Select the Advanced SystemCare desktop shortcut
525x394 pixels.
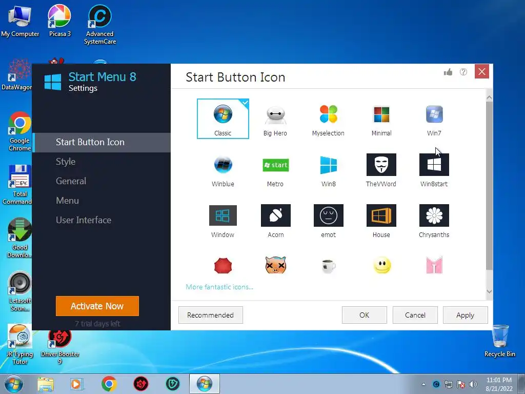point(100,25)
